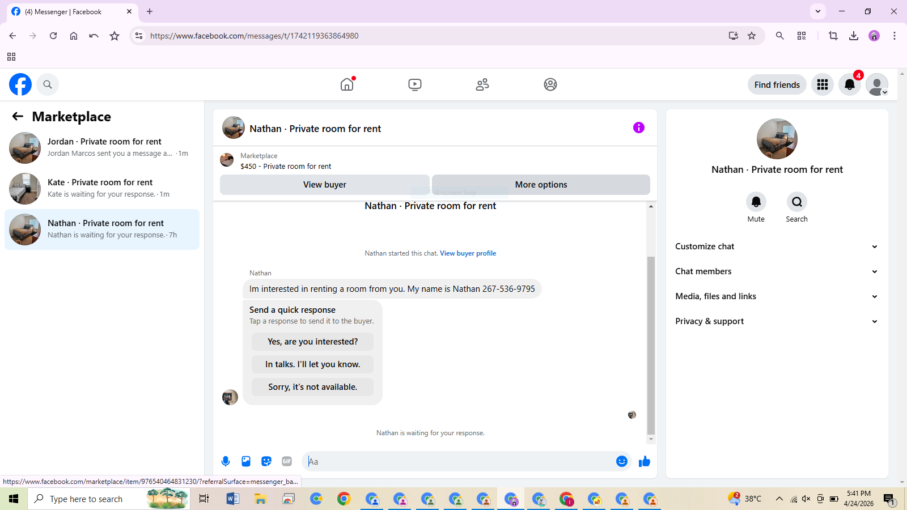This screenshot has width=907, height=510.
Task: Send quick reply In talks. I'll let you know.
Action: tap(313, 364)
